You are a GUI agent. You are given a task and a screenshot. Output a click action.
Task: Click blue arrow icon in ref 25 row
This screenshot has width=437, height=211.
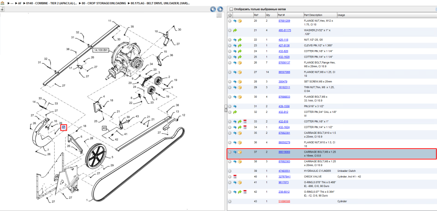[235, 57]
